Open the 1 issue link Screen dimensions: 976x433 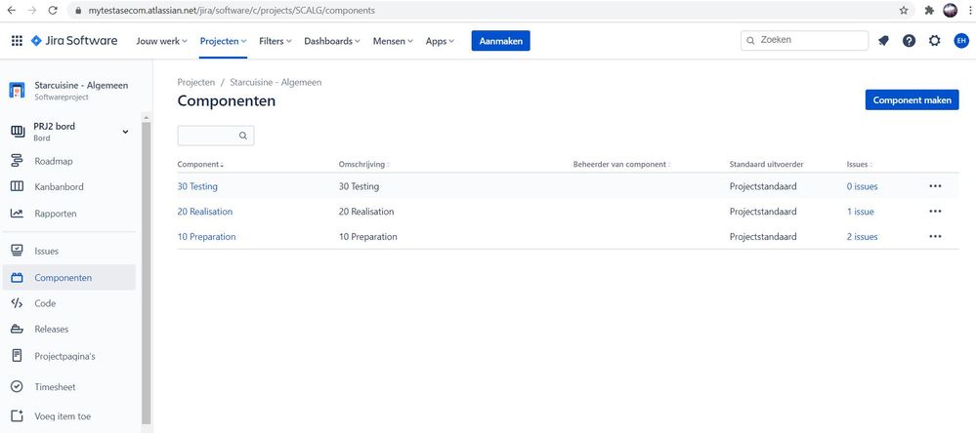point(860,212)
